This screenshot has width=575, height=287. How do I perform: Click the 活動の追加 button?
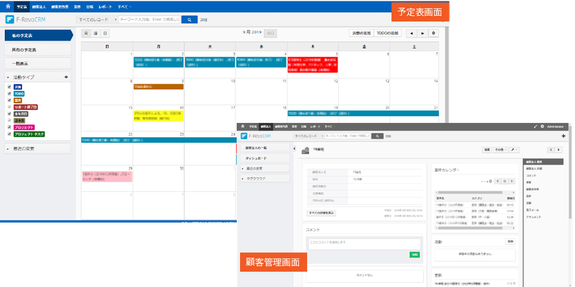click(x=361, y=33)
